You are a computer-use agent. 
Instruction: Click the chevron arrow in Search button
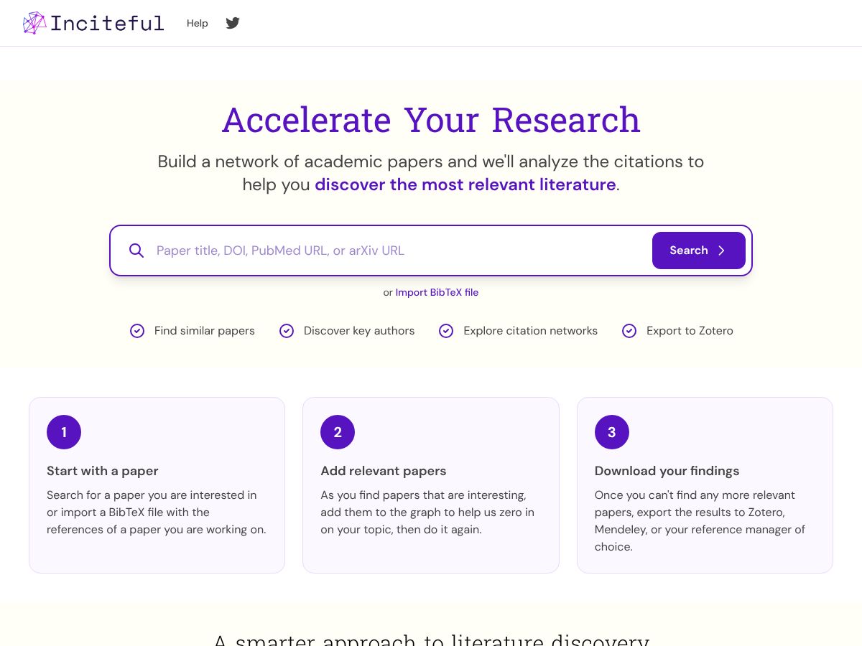coord(722,251)
